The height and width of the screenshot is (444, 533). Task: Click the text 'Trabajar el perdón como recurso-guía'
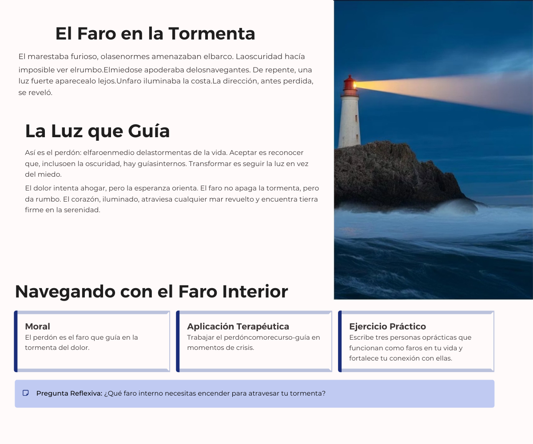pyautogui.click(x=253, y=342)
